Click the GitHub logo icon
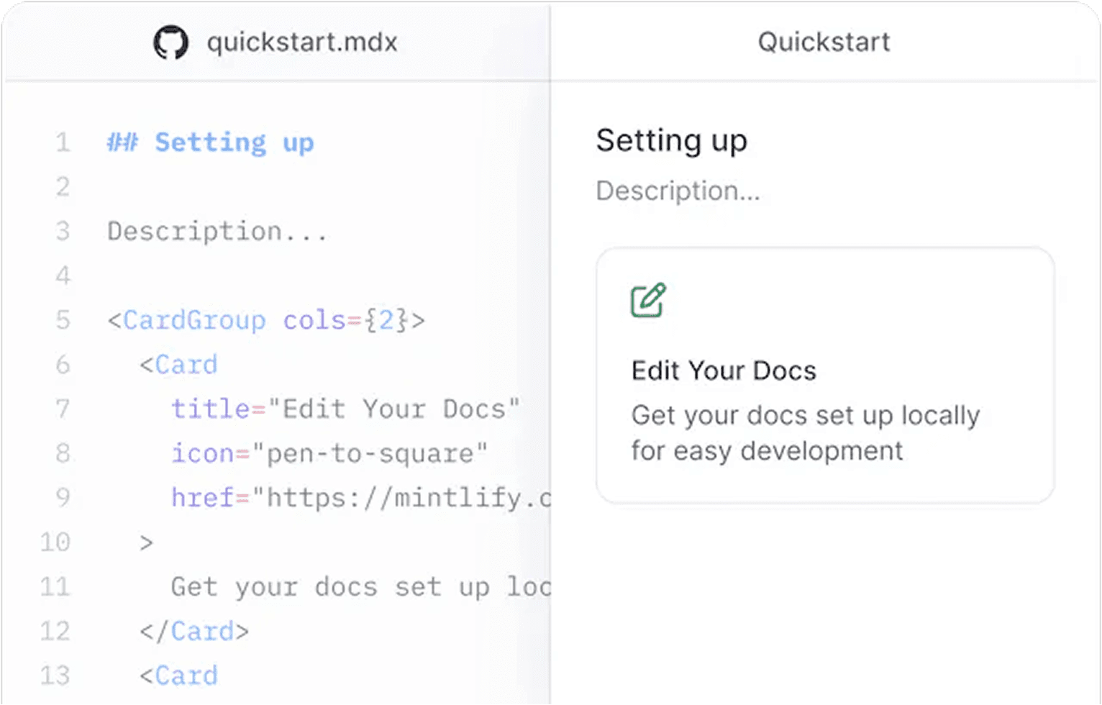1102x705 pixels. 170,42
